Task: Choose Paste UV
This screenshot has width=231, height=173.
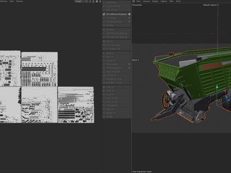Action: coord(116,91)
